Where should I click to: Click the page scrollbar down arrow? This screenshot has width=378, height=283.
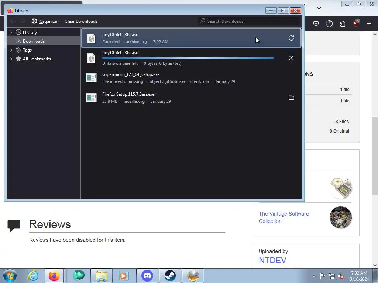tap(375, 265)
